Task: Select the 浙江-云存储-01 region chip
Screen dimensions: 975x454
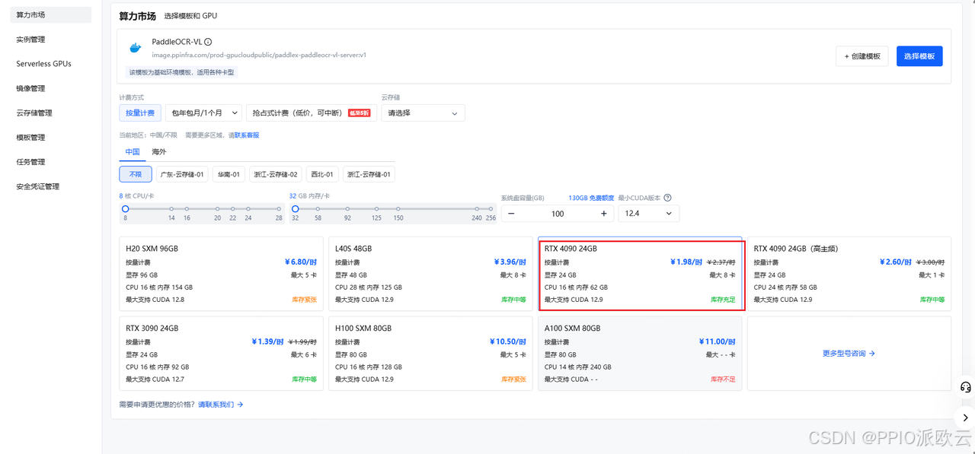Action: [x=369, y=174]
